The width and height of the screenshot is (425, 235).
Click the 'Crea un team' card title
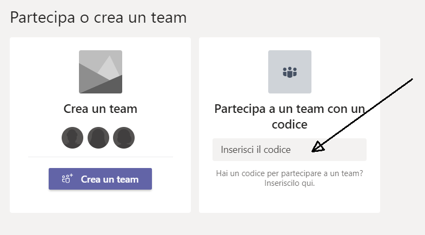(100, 109)
